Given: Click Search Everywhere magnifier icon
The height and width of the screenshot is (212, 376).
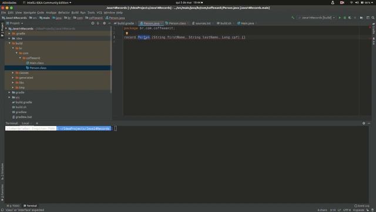Looking at the screenshot, I should point(373,18).
